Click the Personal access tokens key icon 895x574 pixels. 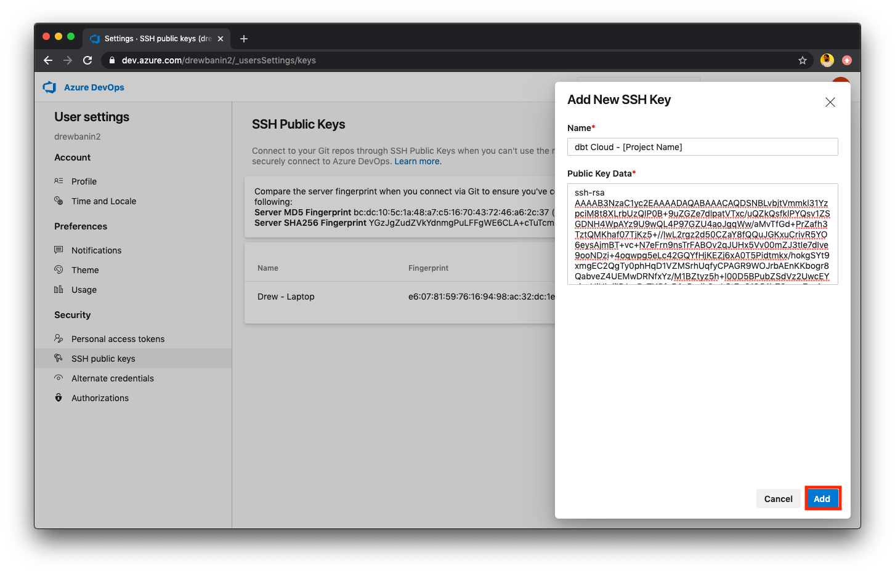pyautogui.click(x=59, y=338)
